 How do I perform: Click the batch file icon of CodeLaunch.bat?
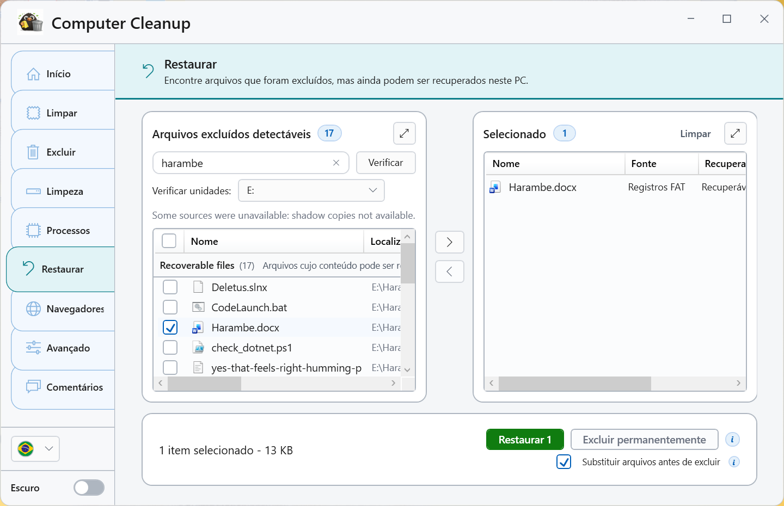click(198, 307)
